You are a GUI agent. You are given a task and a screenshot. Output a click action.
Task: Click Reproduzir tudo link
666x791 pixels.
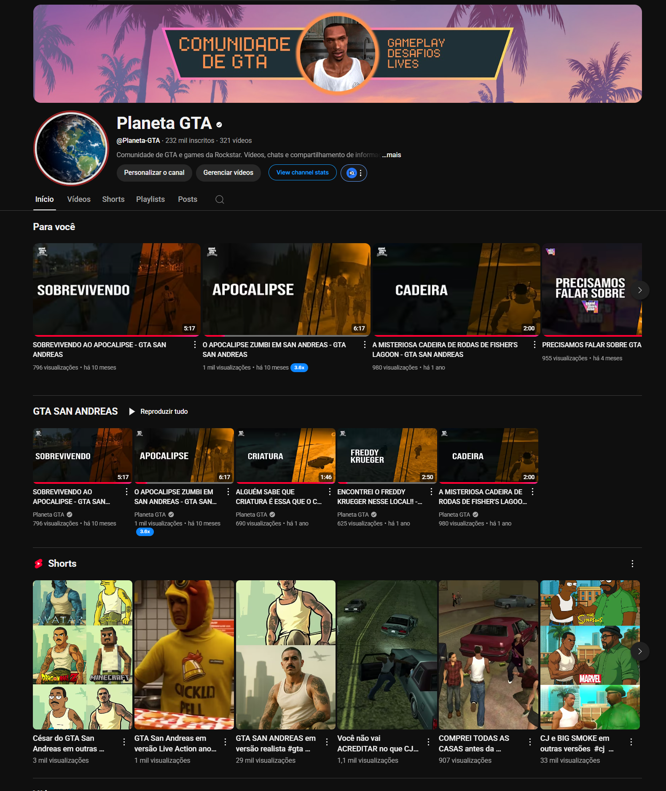(x=164, y=411)
